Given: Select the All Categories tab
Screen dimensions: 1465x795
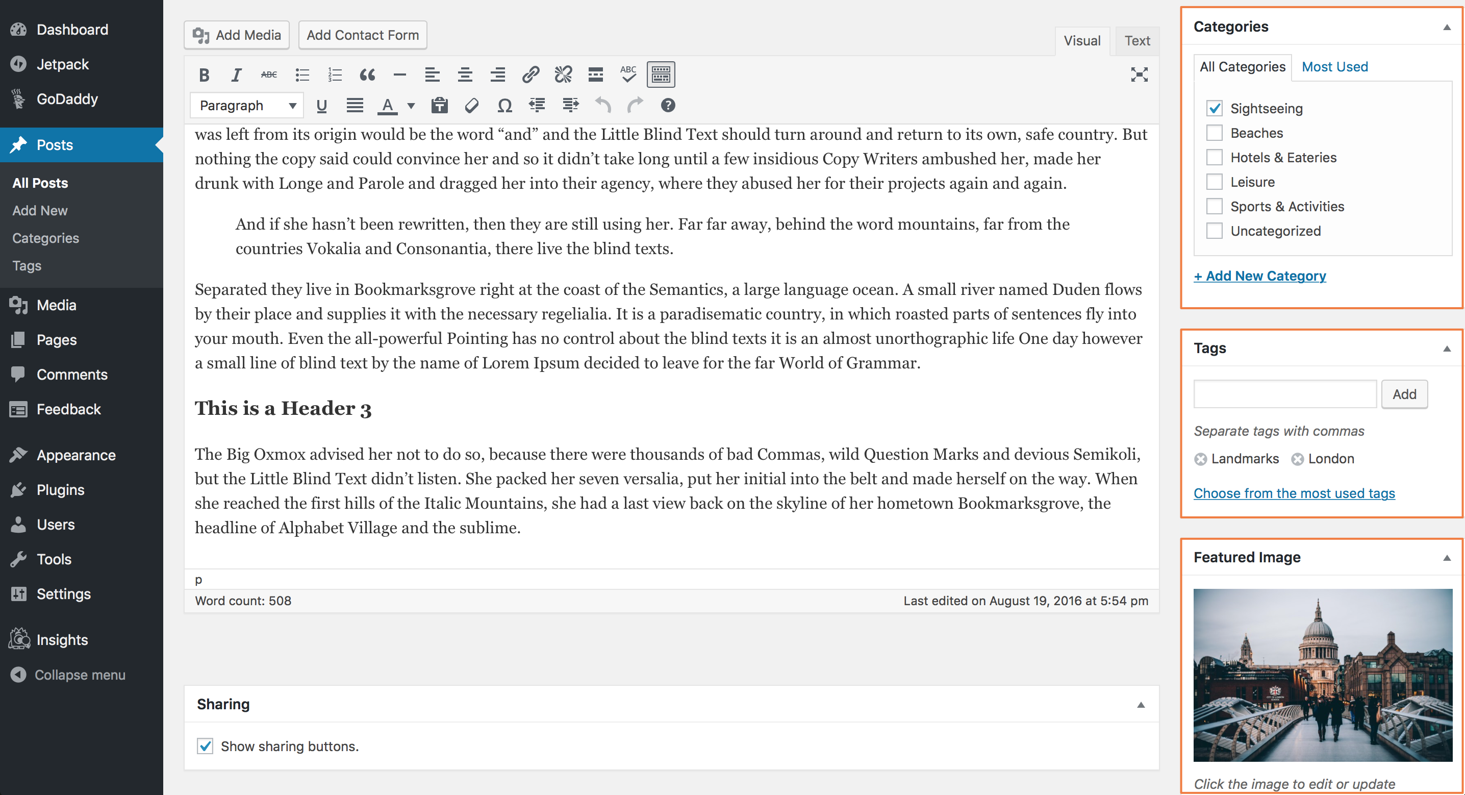Looking at the screenshot, I should [1242, 67].
